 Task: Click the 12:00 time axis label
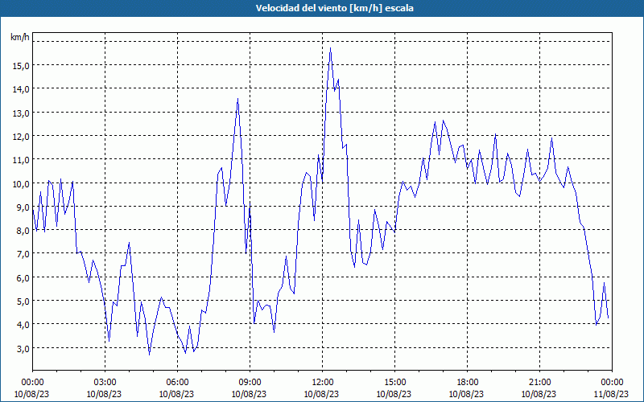click(x=323, y=383)
